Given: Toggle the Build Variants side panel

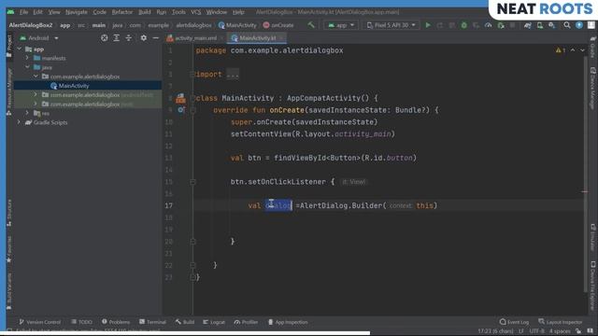Looking at the screenshot, I should (x=9, y=291).
